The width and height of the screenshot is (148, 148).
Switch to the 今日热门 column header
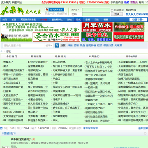coord(12,56)
